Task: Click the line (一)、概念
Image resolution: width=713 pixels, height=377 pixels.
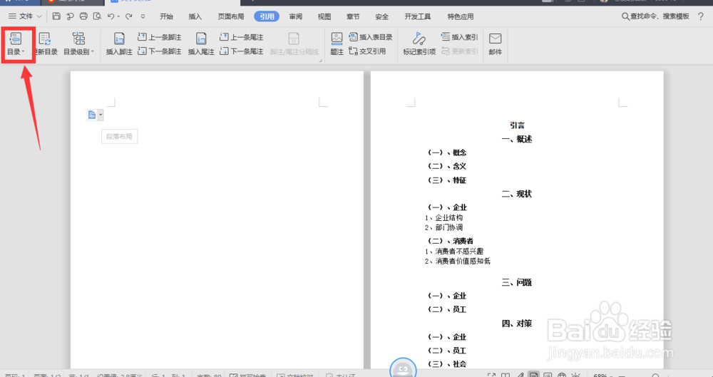Action: pos(447,153)
